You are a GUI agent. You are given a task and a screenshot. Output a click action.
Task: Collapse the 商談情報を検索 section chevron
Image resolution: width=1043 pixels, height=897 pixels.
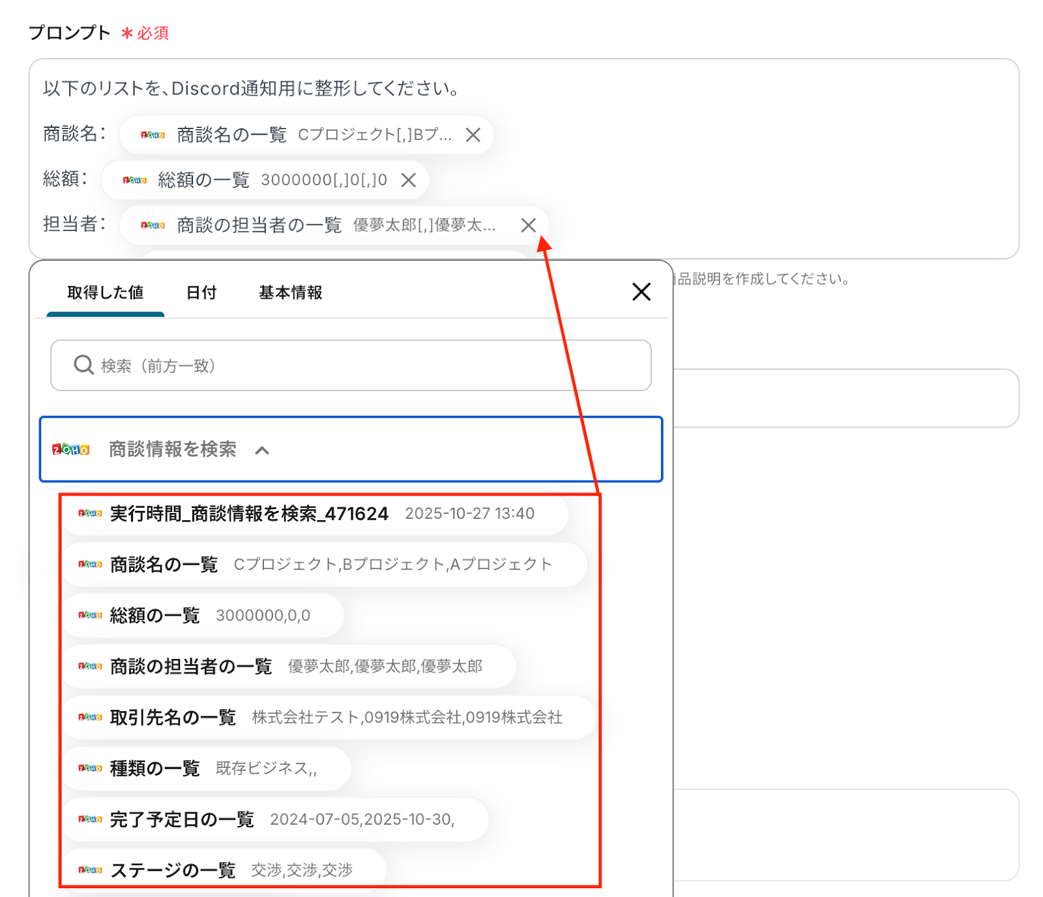(x=262, y=450)
